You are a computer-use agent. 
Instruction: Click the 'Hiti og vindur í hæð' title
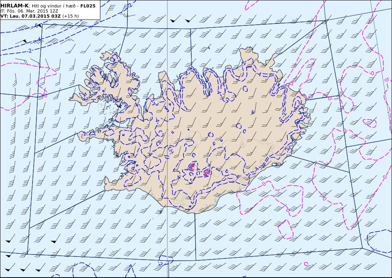[53, 6]
